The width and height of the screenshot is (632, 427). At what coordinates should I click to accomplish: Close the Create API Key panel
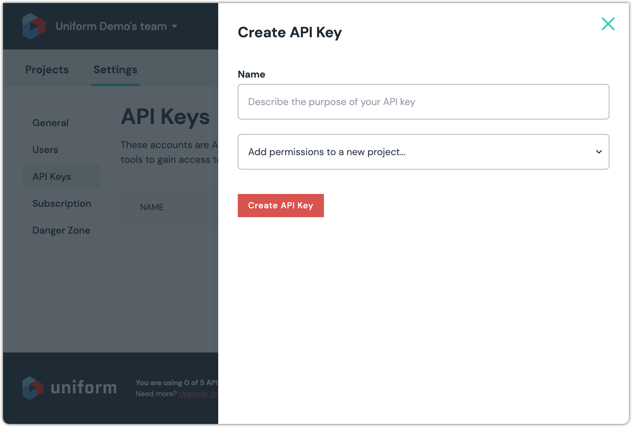pyautogui.click(x=608, y=24)
